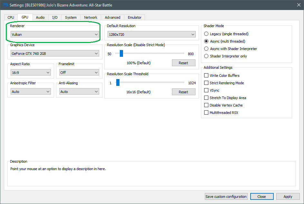
Task: Click the RPCS3 app icon in title bar
Action: click(5, 5)
